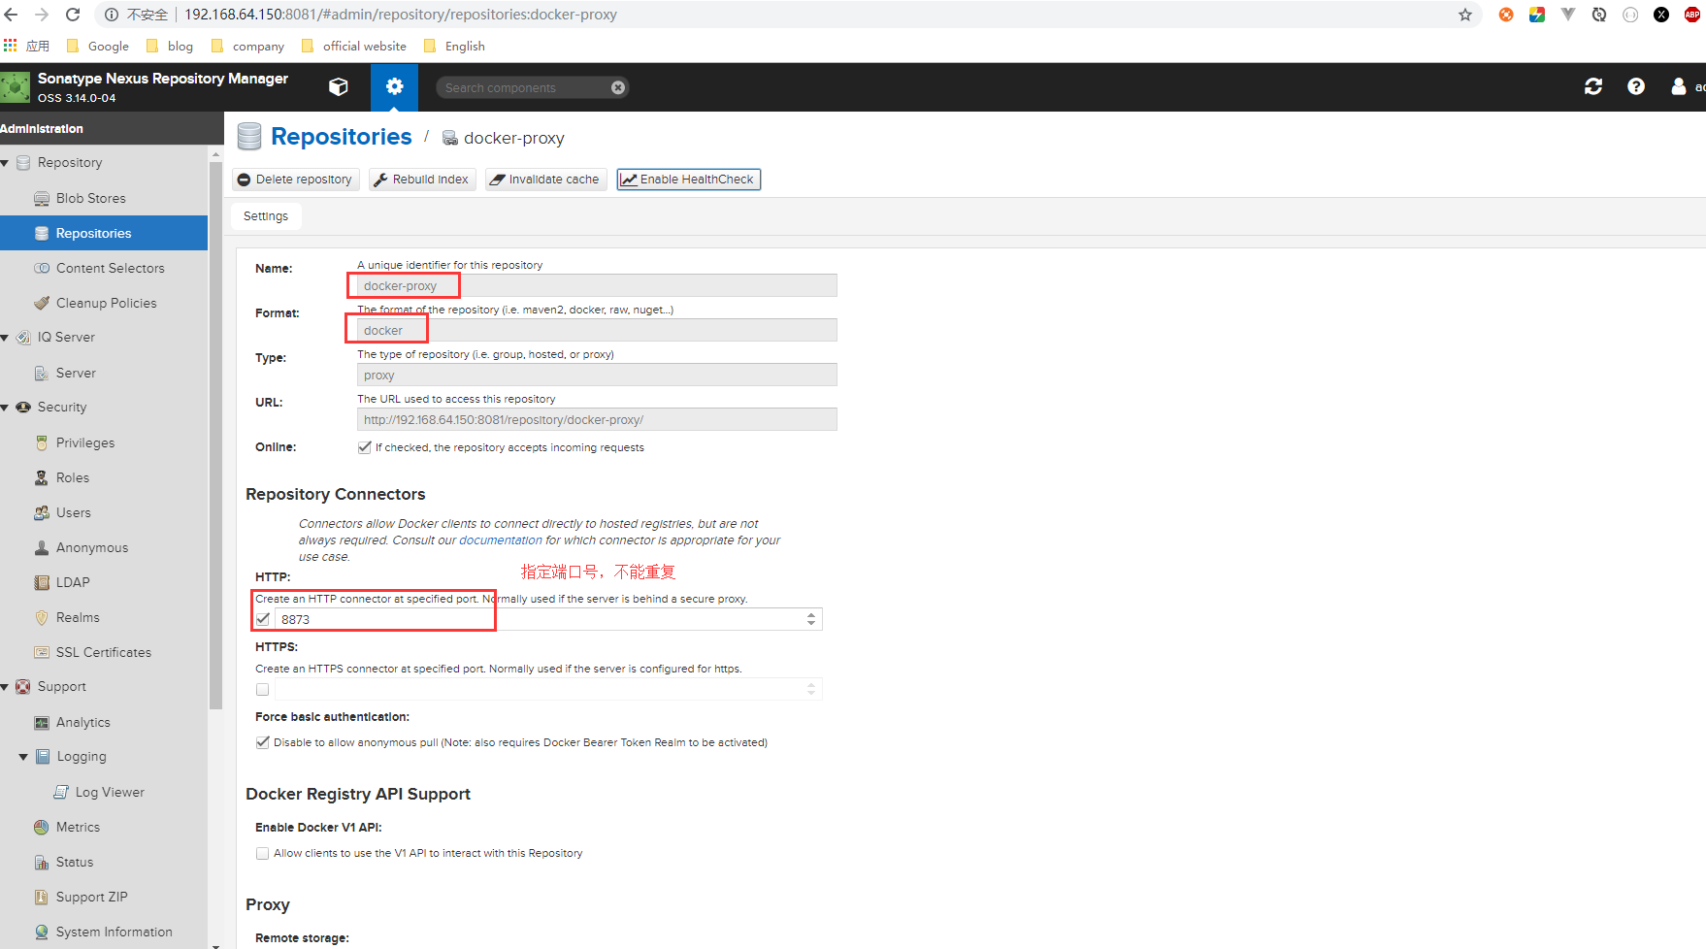
Task: Click the Realms shield icon
Action: [42, 617]
